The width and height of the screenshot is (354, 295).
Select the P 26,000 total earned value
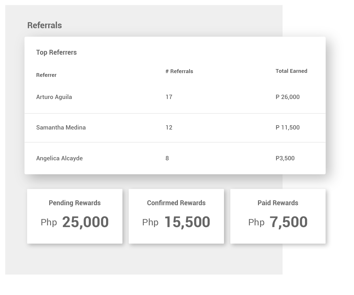(288, 97)
